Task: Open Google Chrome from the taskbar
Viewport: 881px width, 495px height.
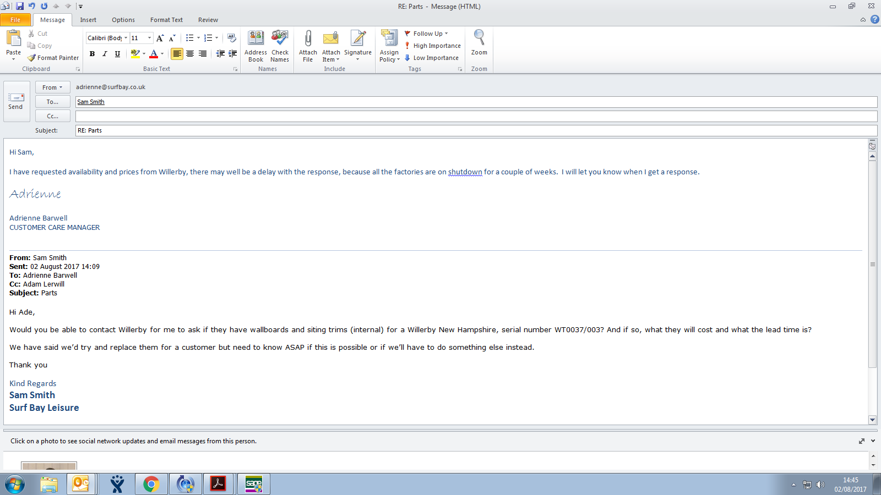Action: pos(151,484)
